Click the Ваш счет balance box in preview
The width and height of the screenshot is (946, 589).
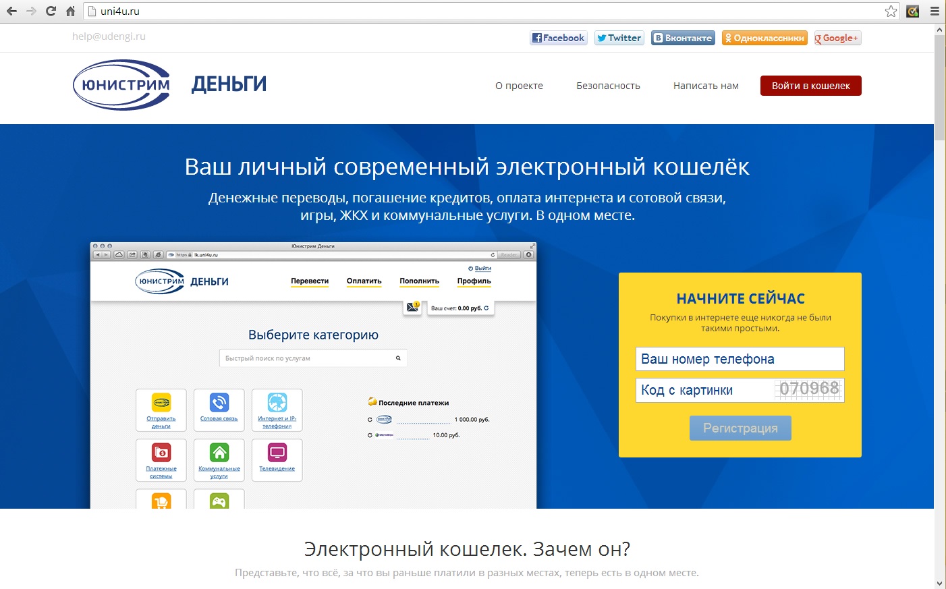(x=460, y=308)
